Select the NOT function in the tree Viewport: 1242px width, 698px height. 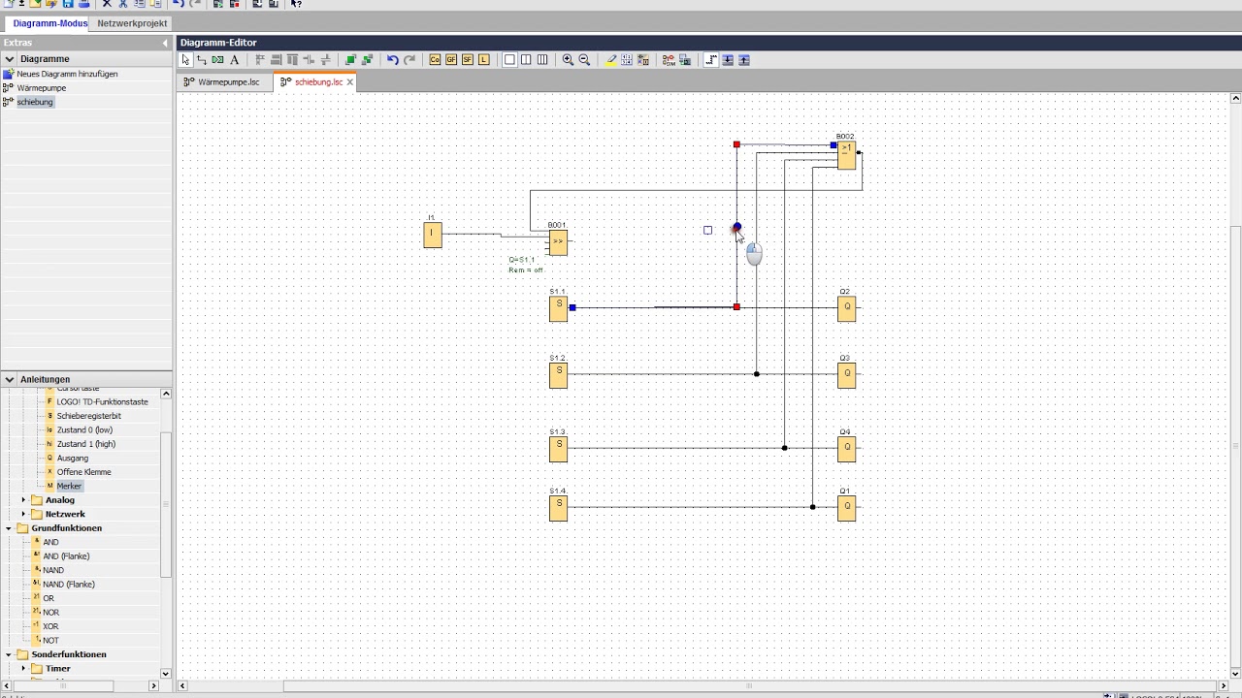tap(50, 640)
